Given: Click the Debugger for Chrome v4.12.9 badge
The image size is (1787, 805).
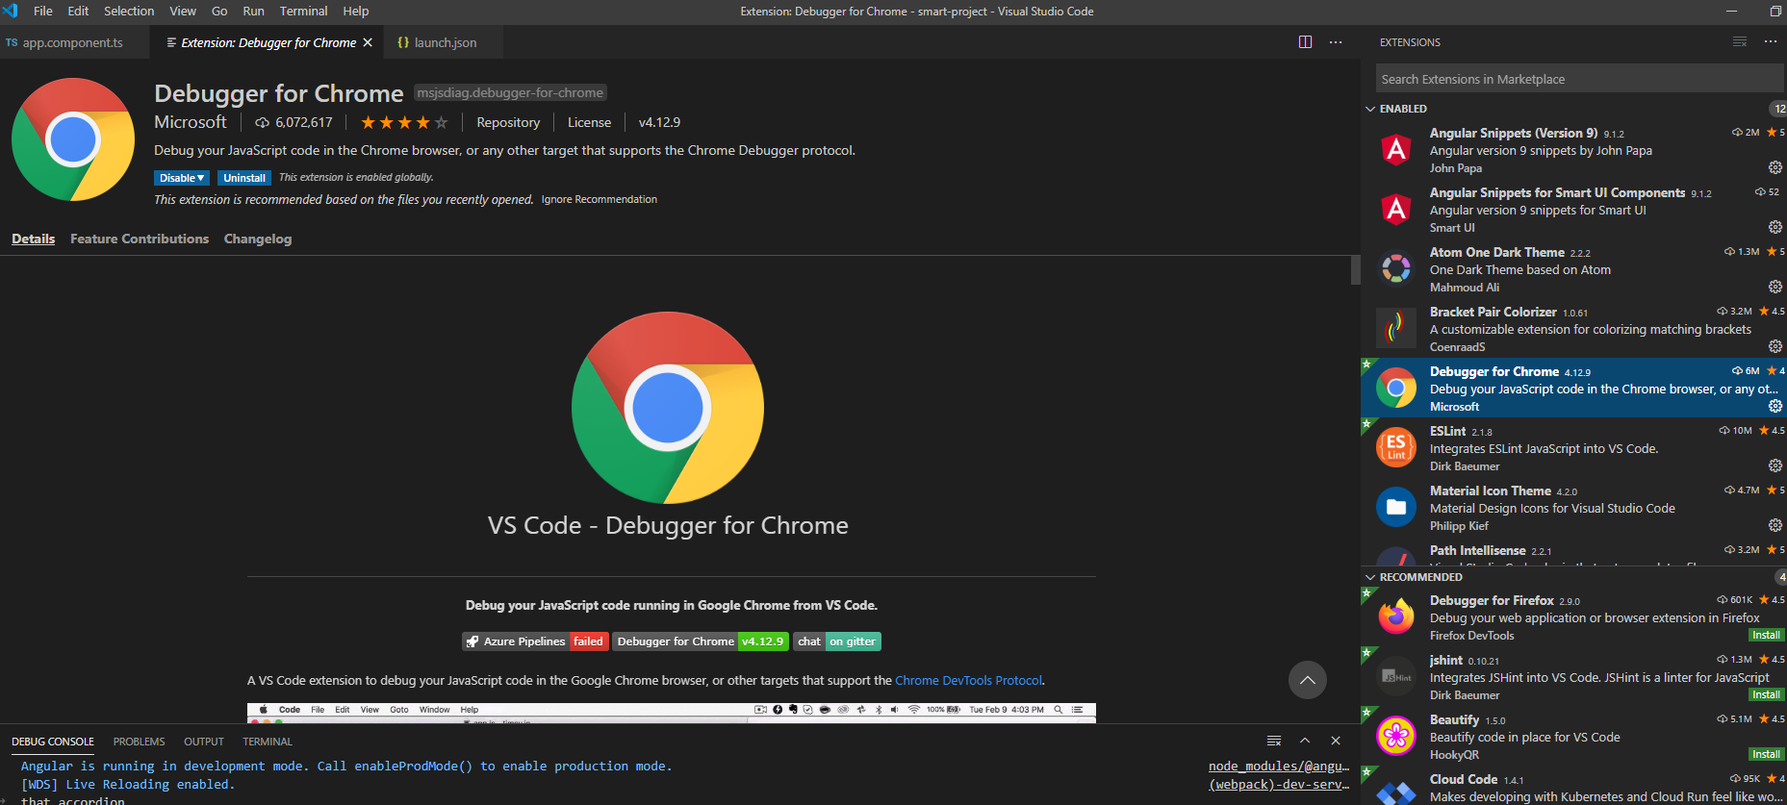Looking at the screenshot, I should point(702,641).
